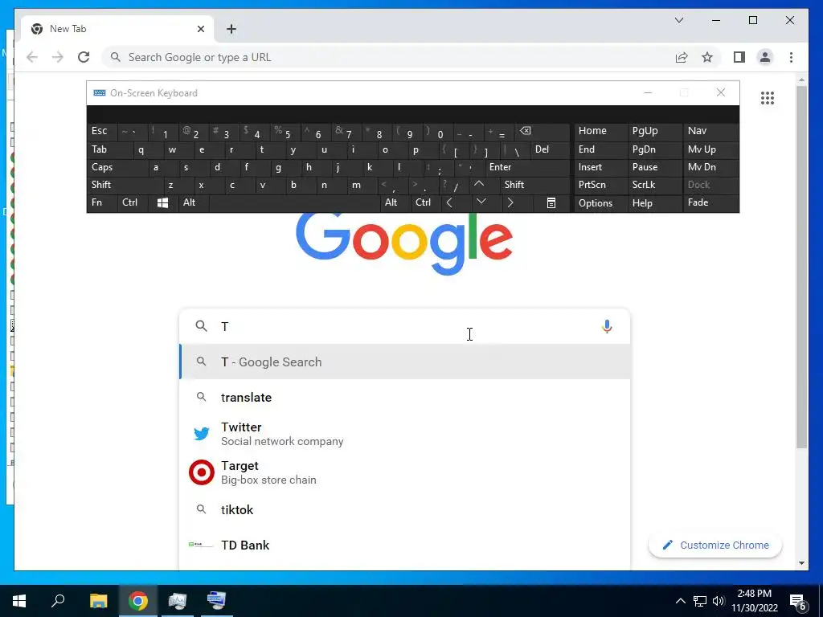Click the PrtScn key on keyboard

(600, 185)
